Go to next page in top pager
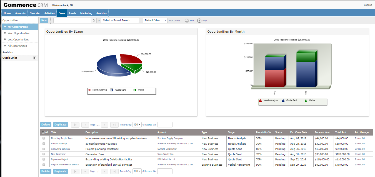The width and height of the screenshot is (375, 177). 104,125
